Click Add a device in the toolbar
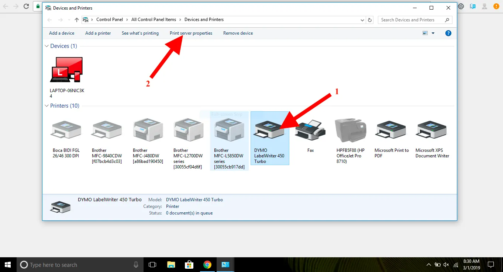Screen dimensions: 503x272 (62, 33)
